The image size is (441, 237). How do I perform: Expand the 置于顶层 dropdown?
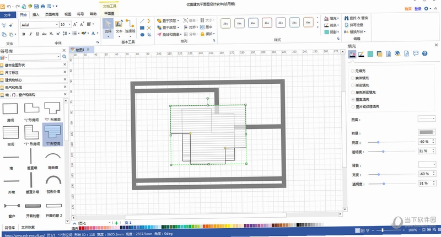178,20
